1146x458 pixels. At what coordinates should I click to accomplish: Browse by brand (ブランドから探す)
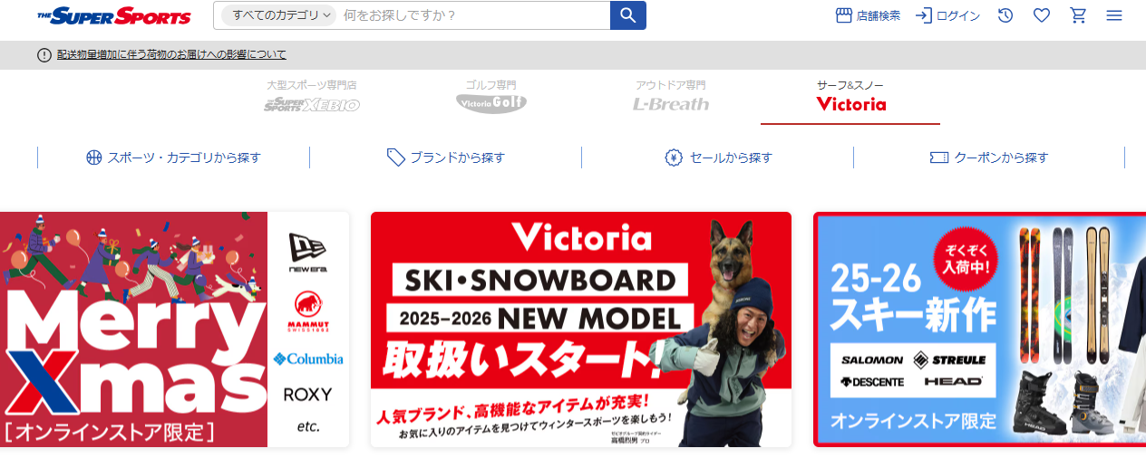[445, 157]
